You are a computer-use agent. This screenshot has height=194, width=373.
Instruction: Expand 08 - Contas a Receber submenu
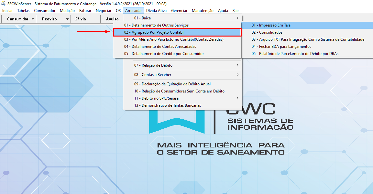tap(182, 75)
